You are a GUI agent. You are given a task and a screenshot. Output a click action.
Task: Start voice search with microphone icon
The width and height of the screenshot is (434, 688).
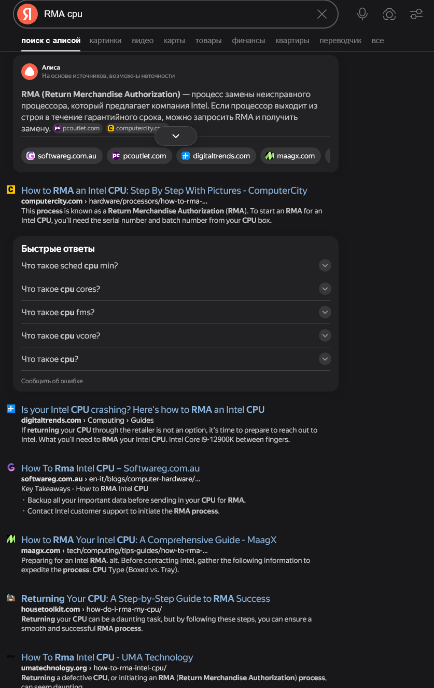(362, 14)
